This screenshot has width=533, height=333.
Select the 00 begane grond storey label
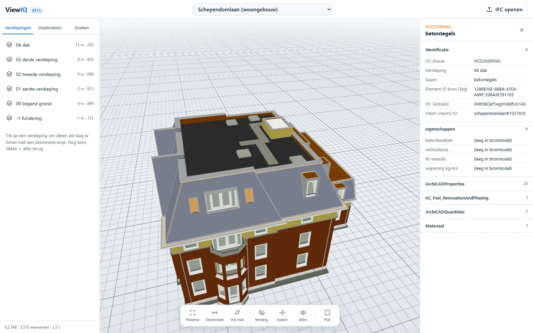34,104
